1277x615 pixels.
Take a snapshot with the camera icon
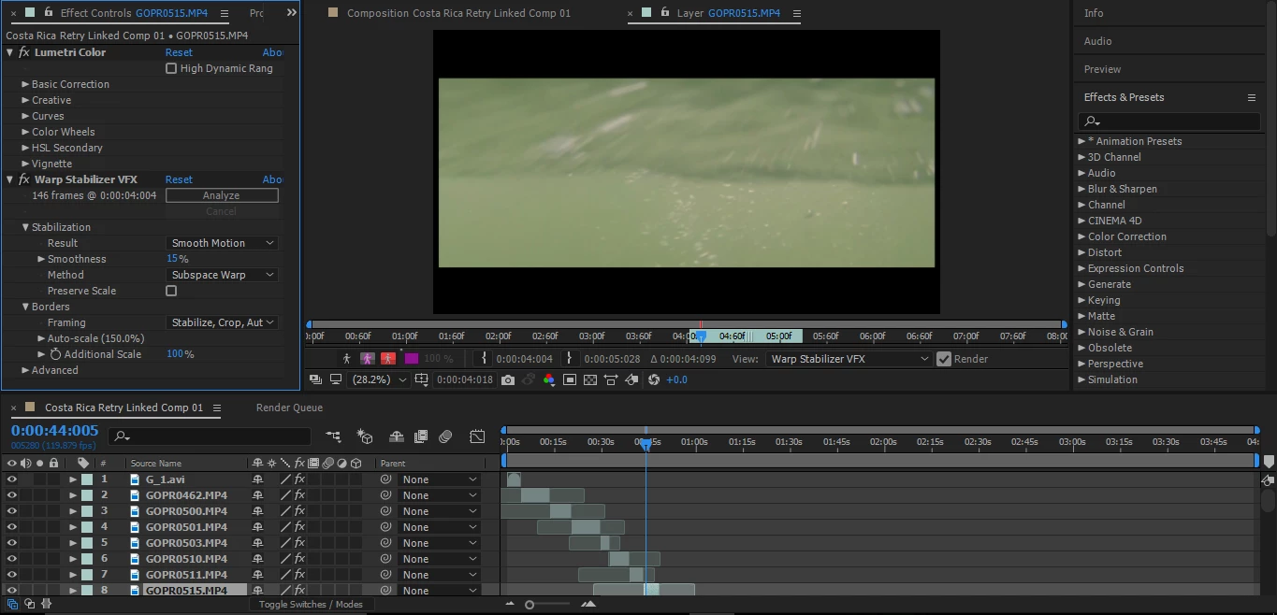(x=507, y=379)
